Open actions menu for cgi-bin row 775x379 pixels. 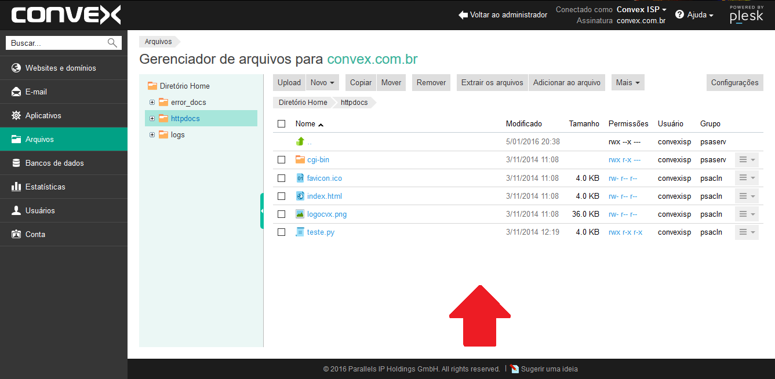tap(747, 159)
